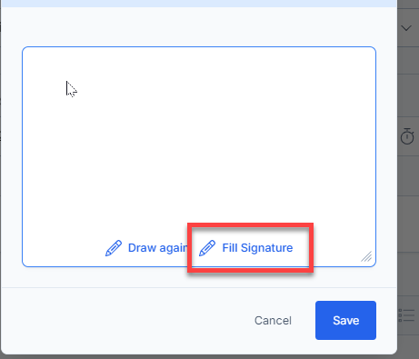
Task: Click the blue Save button label
Action: tap(346, 321)
